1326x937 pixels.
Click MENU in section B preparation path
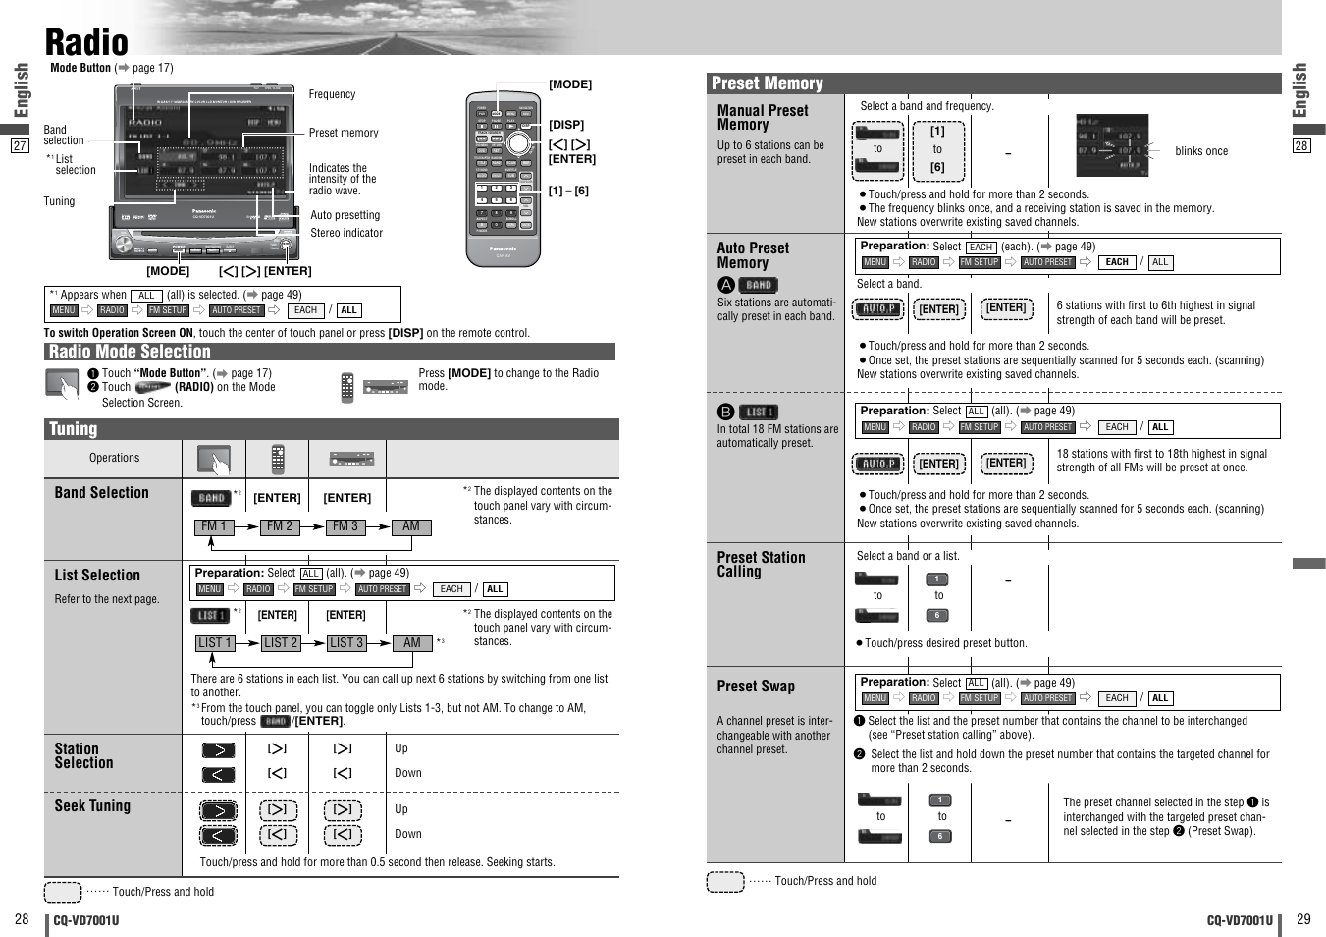click(x=875, y=427)
